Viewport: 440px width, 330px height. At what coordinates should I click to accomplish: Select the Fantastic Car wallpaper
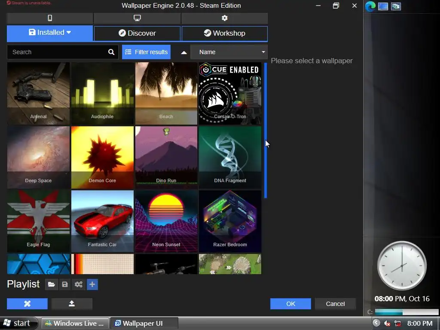102,221
